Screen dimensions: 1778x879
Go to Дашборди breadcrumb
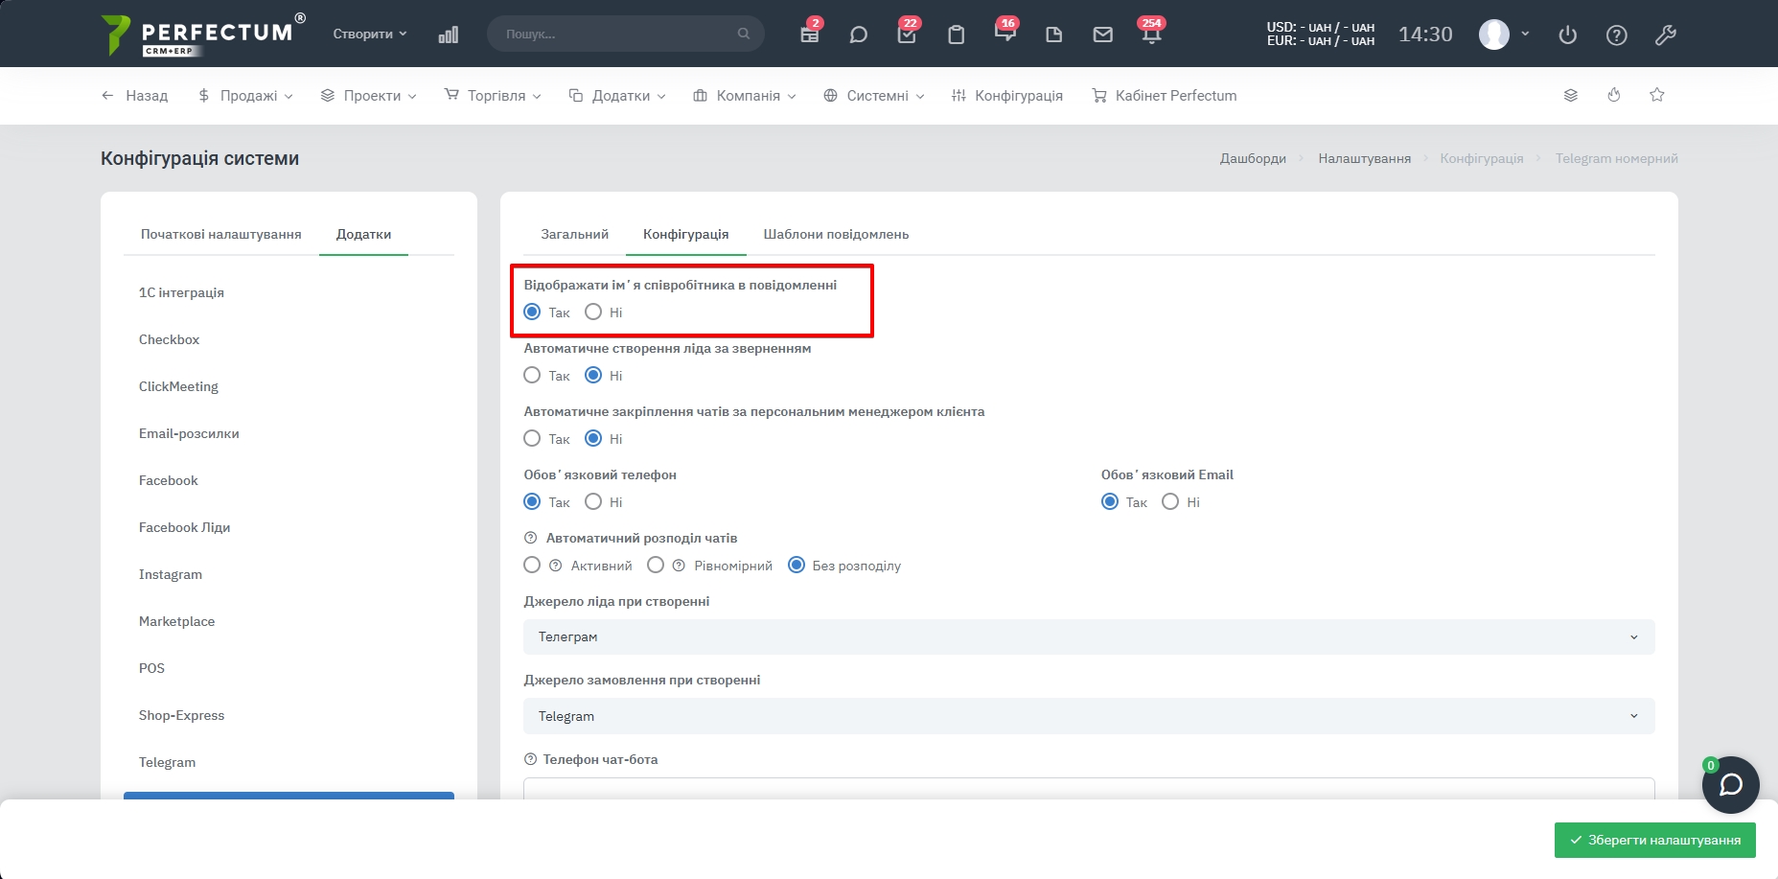coord(1253,158)
